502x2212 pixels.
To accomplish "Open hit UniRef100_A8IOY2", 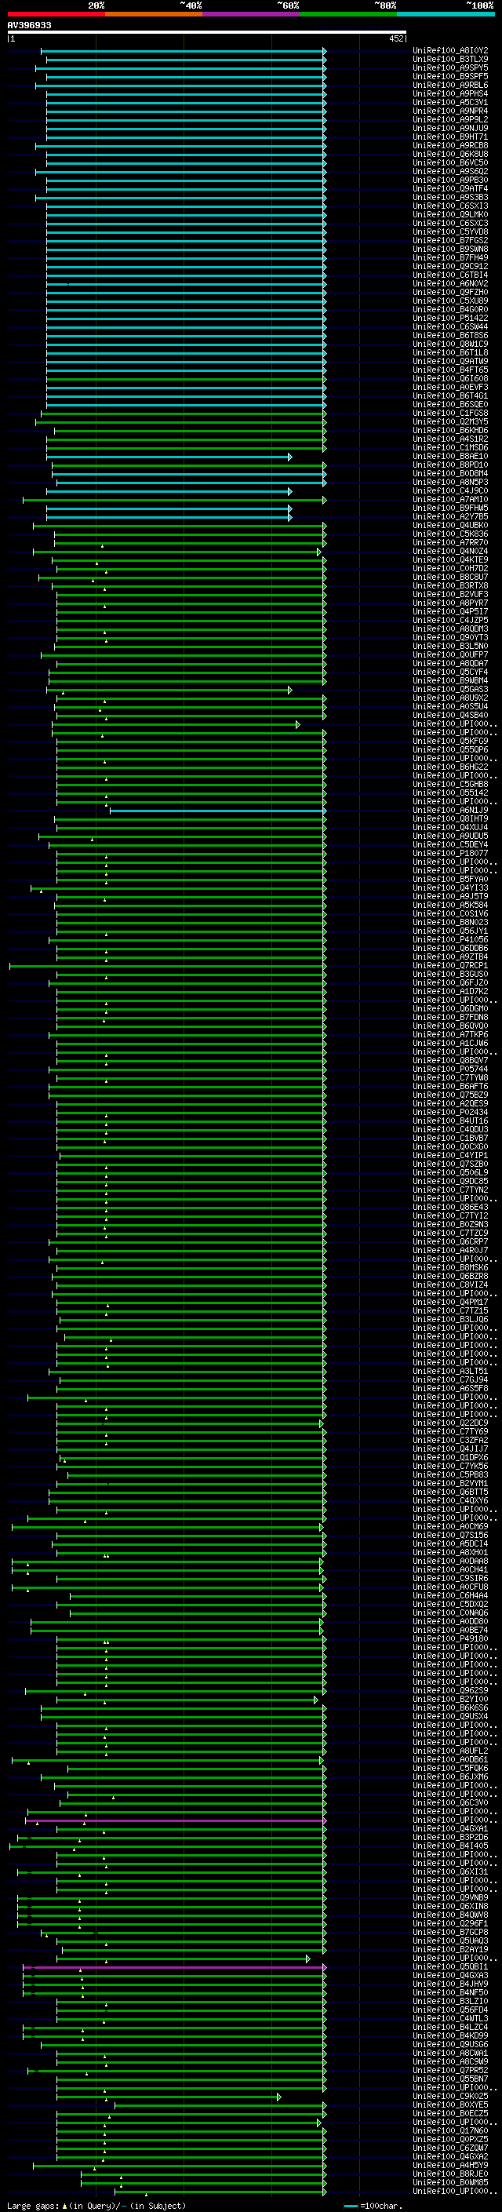I will (x=450, y=51).
